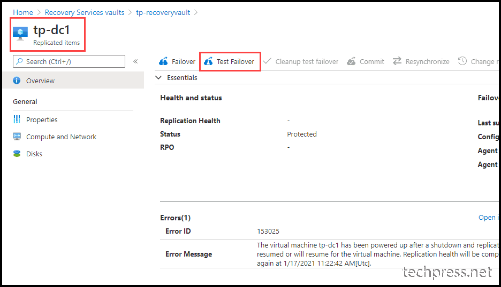Open the Overview menu item
This screenshot has width=501, height=287.
click(73, 80)
